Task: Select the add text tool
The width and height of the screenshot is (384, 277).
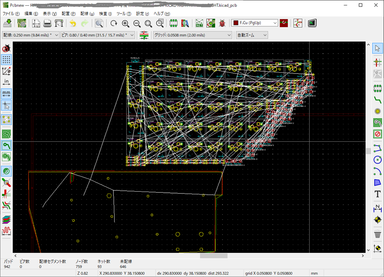Action: pyautogui.click(x=377, y=194)
